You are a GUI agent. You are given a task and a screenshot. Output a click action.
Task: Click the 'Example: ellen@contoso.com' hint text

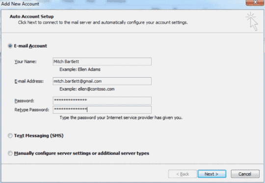(x=87, y=89)
